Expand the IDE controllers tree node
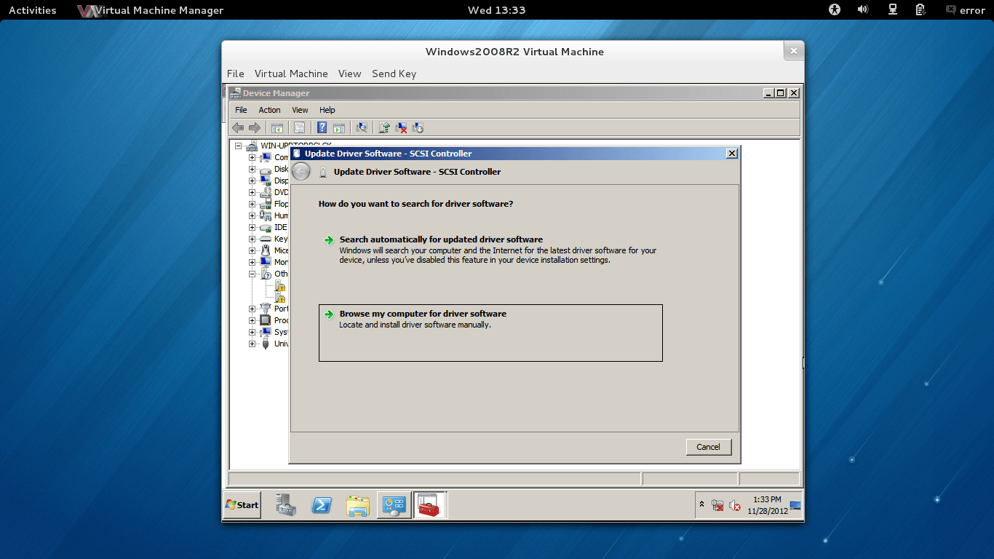 pyautogui.click(x=253, y=227)
